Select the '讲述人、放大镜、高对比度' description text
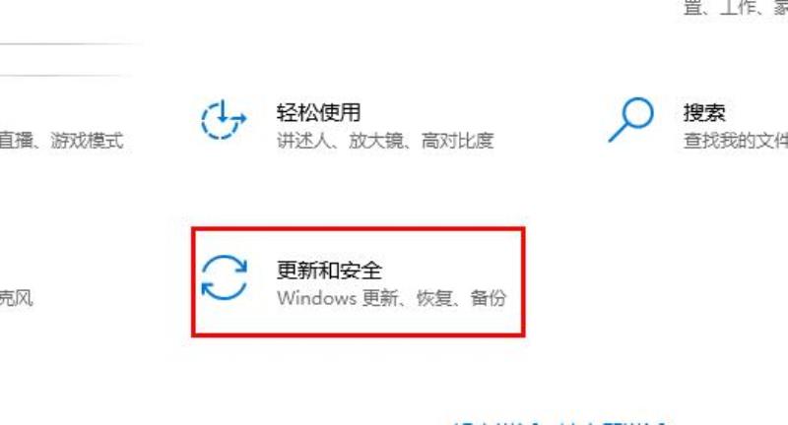This screenshot has height=425, width=788. (x=385, y=141)
